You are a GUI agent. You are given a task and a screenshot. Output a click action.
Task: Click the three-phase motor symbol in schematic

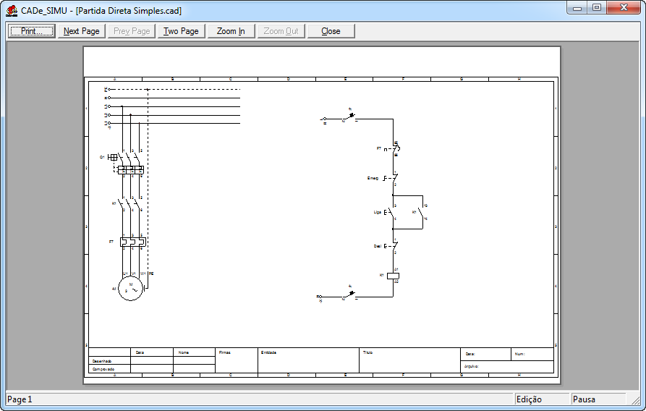pos(131,289)
